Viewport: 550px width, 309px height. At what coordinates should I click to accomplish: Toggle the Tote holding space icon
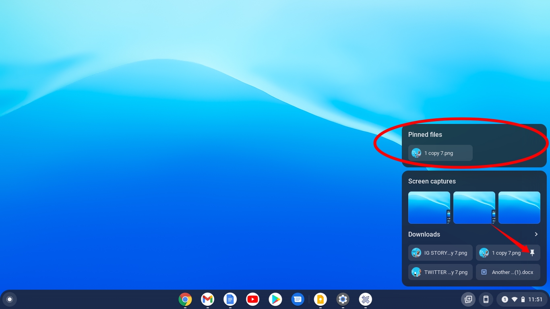tap(468, 299)
